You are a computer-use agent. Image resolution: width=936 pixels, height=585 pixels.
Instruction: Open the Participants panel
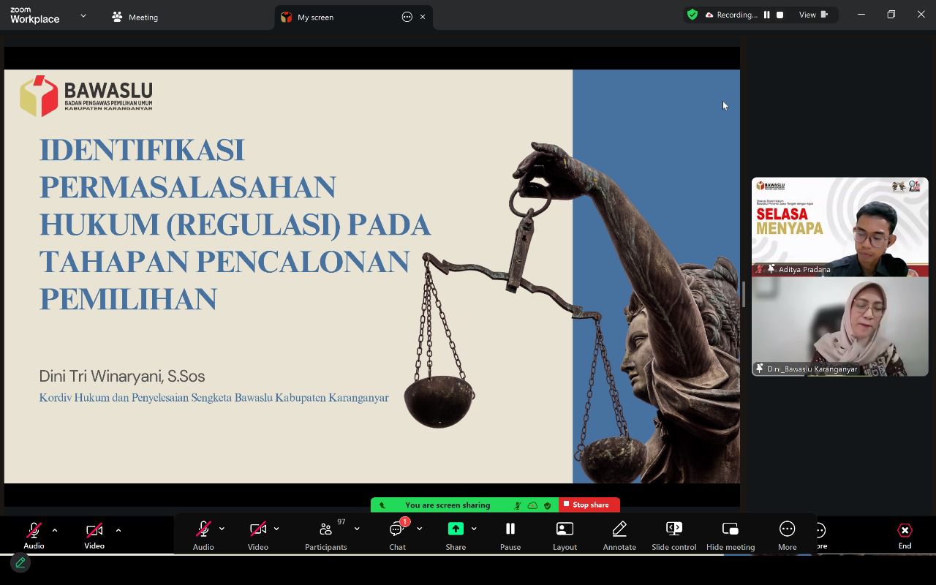tap(325, 535)
